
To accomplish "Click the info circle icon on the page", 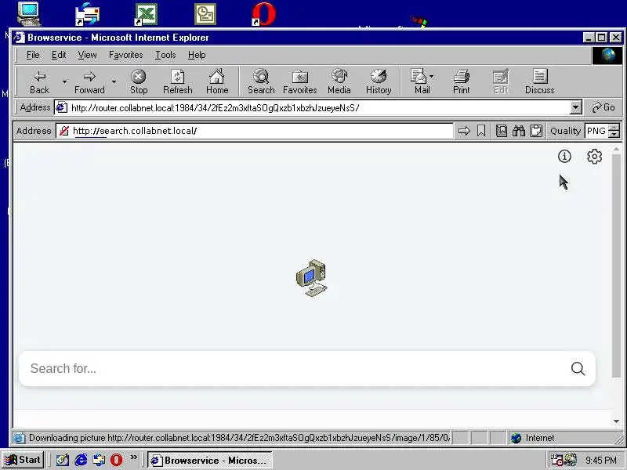I will pyautogui.click(x=564, y=156).
